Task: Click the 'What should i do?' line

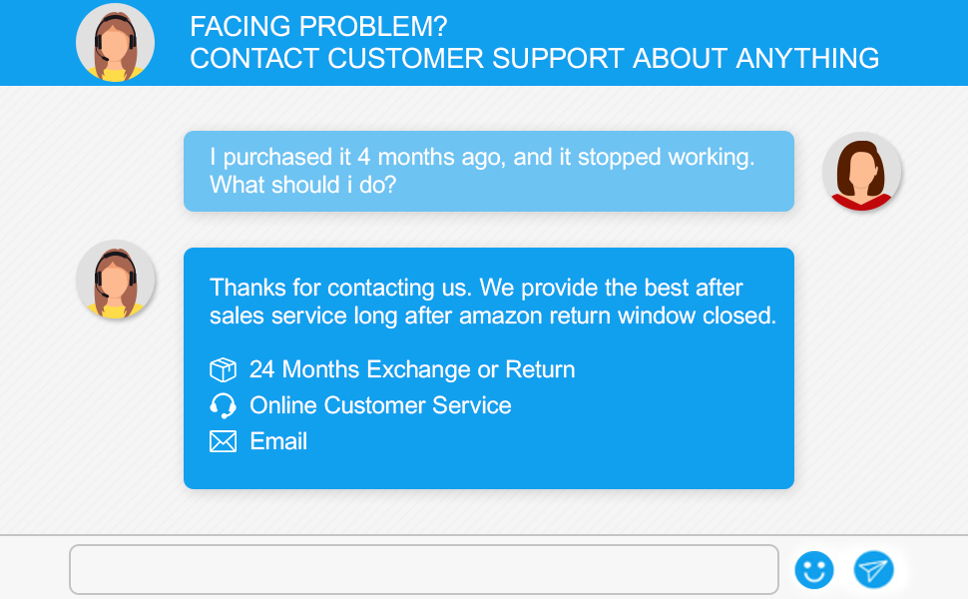Action: (302, 186)
